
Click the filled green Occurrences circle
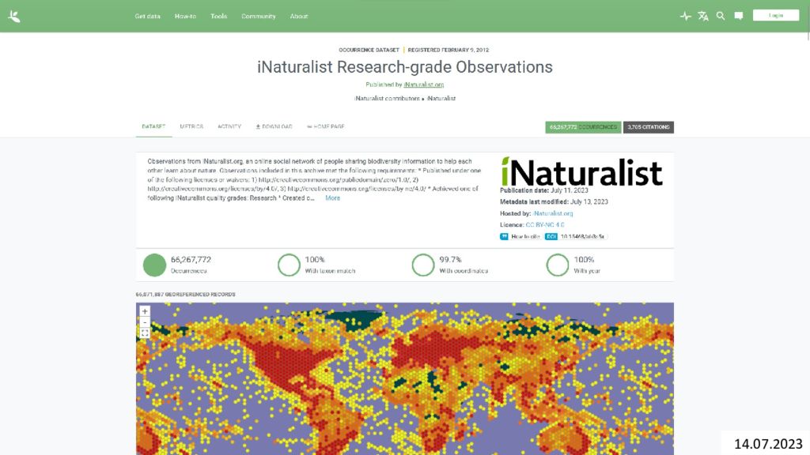[154, 265]
